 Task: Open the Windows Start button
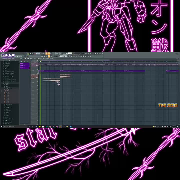pos(1,126)
